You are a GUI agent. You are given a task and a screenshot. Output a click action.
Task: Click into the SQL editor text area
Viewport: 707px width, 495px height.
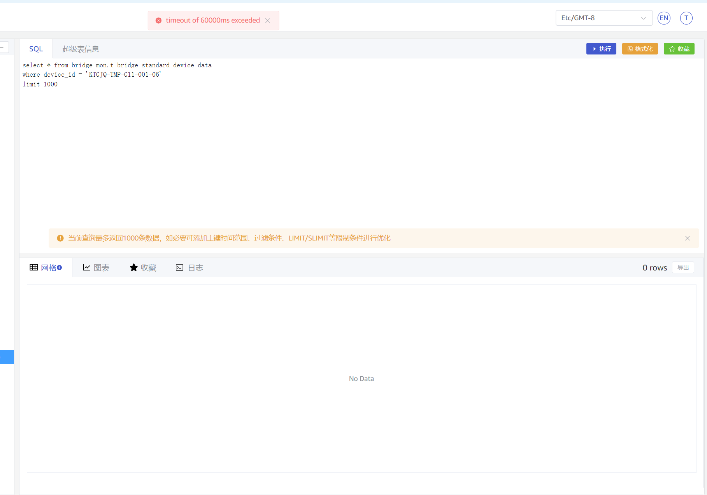350,148
